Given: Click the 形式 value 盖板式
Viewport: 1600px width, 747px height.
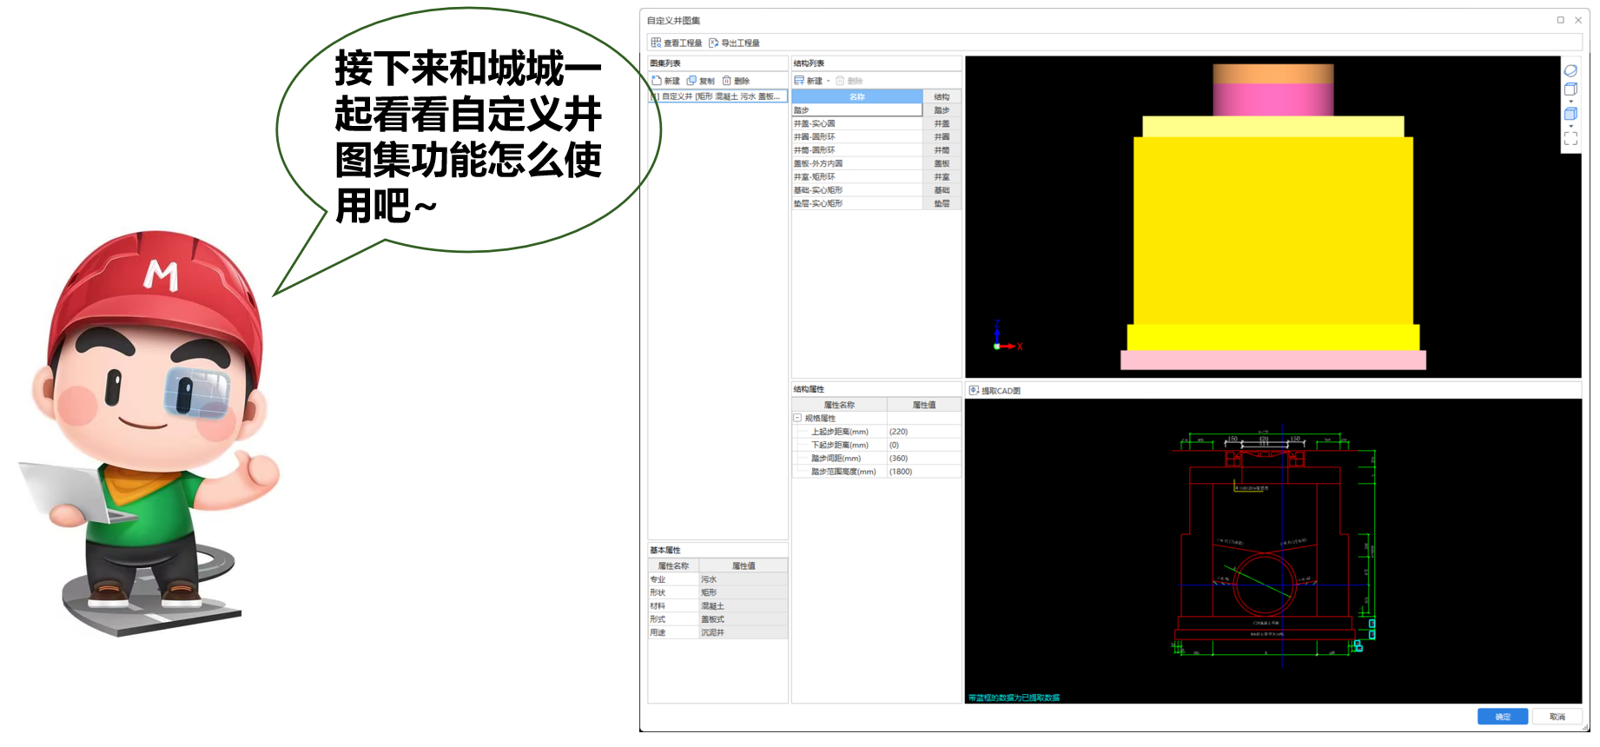Looking at the screenshot, I should (744, 619).
